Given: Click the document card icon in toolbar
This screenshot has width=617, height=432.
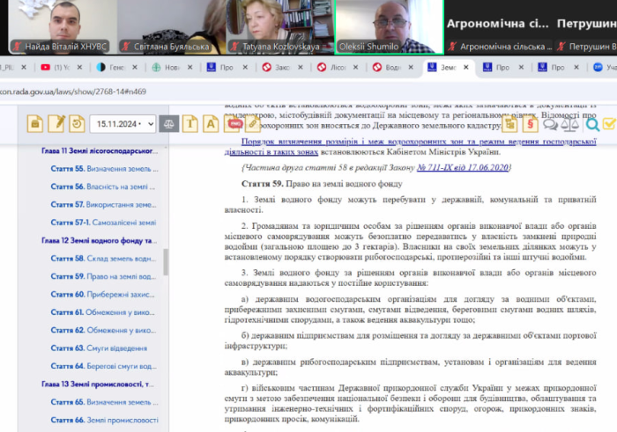Looking at the screenshot, I should [x=36, y=124].
